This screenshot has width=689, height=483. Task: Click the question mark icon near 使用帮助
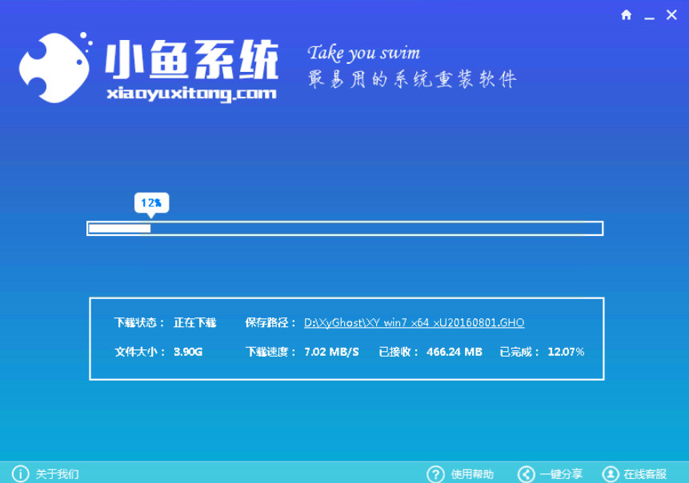pos(433,473)
